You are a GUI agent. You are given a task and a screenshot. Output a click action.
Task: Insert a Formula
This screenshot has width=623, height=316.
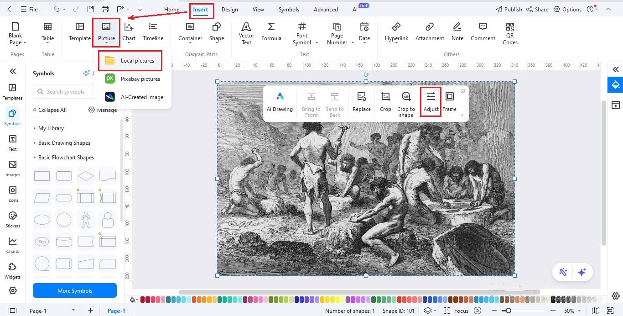tap(271, 32)
